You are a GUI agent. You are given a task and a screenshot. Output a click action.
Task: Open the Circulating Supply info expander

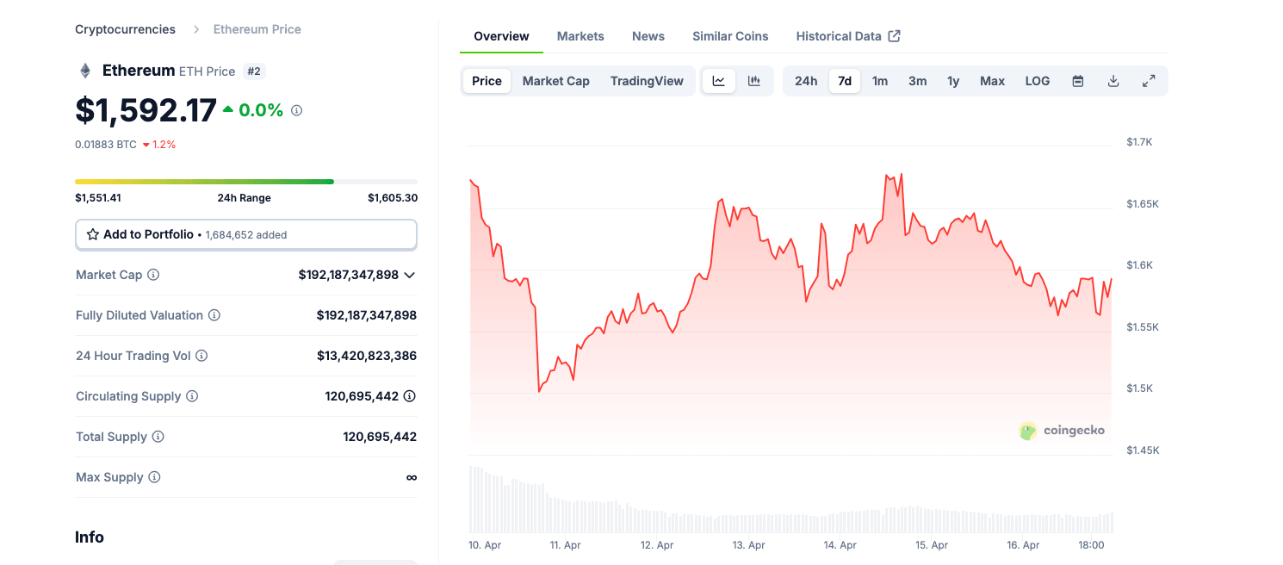pyautogui.click(x=192, y=395)
